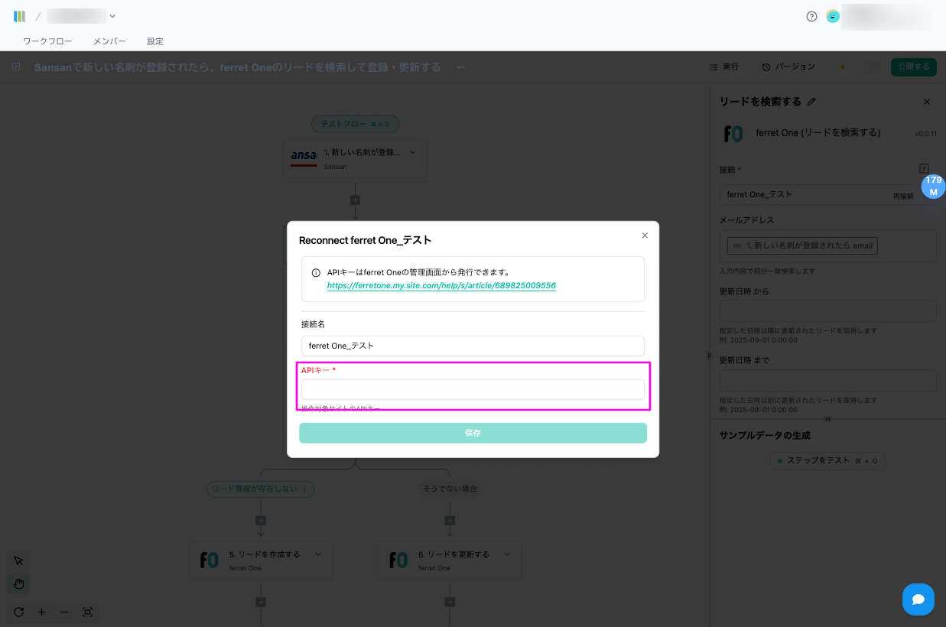Open the ferretone help article link

[441, 285]
